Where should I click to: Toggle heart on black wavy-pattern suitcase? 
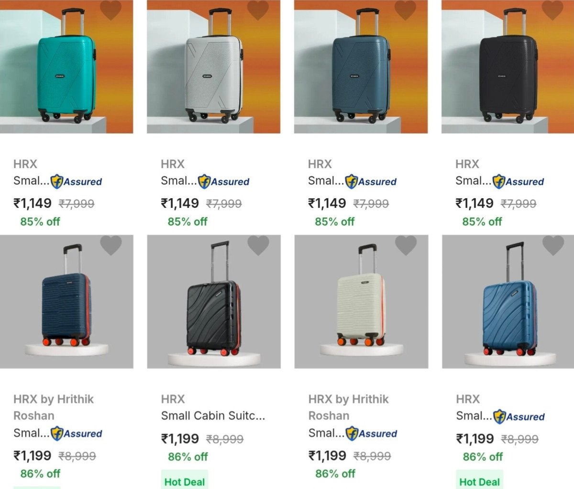pyautogui.click(x=258, y=245)
